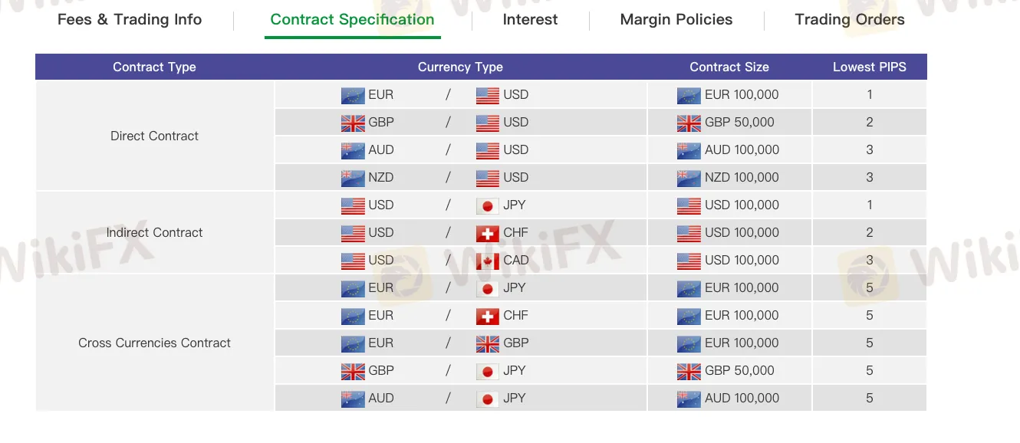Click the Canadian flag in USD/CAD row
The width and height of the screenshot is (1020, 443).
(488, 261)
